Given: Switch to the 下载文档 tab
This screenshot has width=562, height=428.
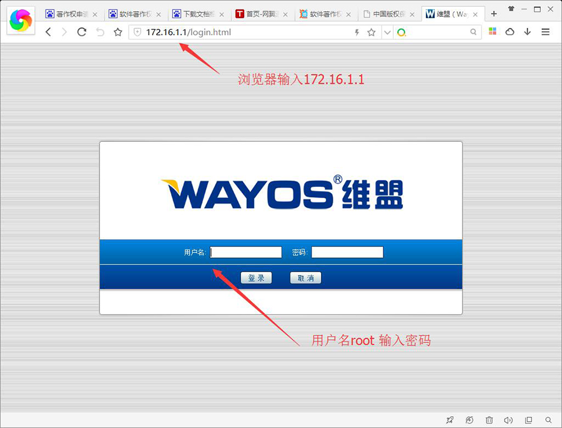Looking at the screenshot, I should point(198,14).
